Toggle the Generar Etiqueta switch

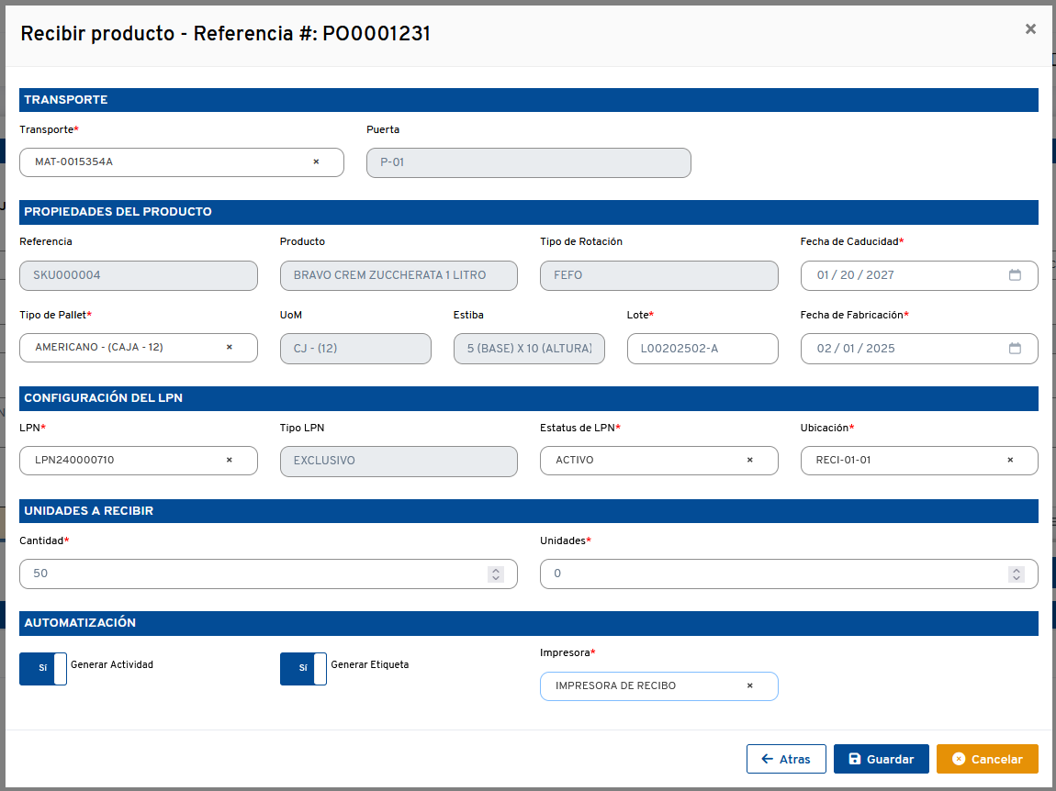pyautogui.click(x=303, y=669)
